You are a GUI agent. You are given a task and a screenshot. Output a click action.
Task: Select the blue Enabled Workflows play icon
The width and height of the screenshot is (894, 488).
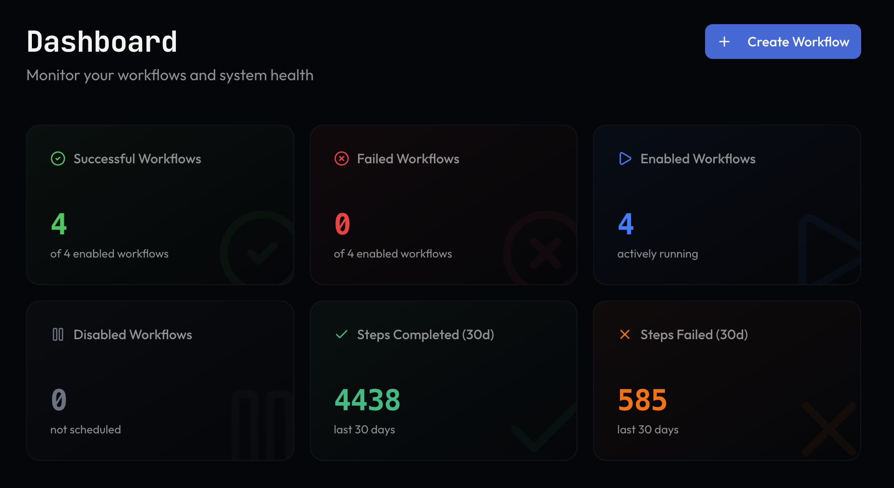pyautogui.click(x=625, y=158)
